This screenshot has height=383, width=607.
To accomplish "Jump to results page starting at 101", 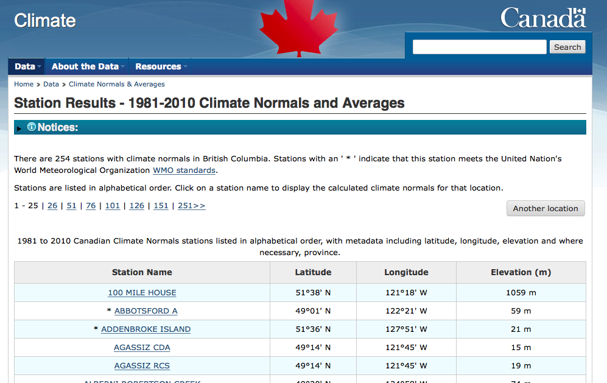I will point(113,206).
